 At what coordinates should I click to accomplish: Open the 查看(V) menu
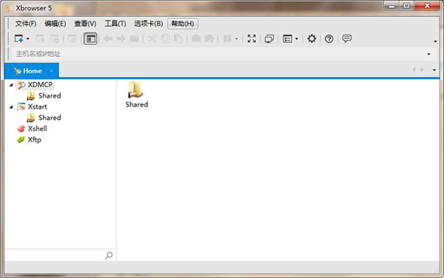click(x=85, y=24)
